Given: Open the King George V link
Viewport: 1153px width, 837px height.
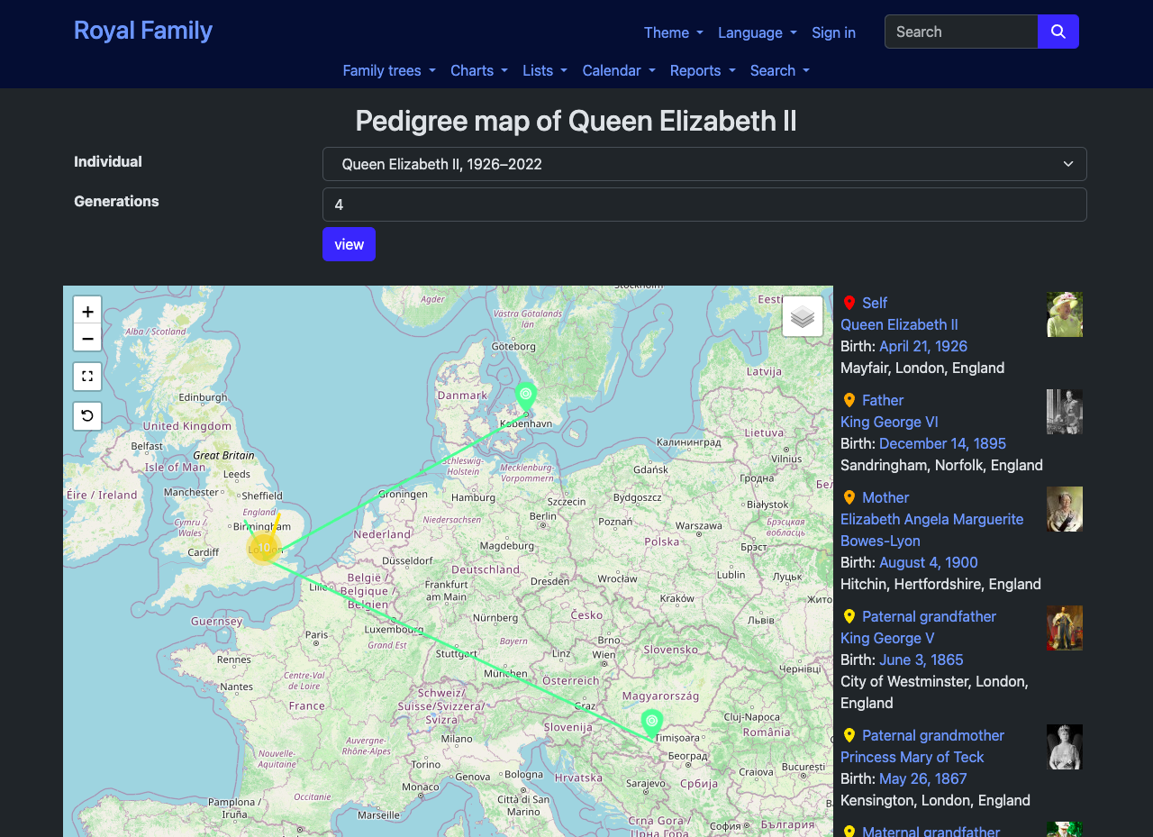Looking at the screenshot, I should point(887,638).
